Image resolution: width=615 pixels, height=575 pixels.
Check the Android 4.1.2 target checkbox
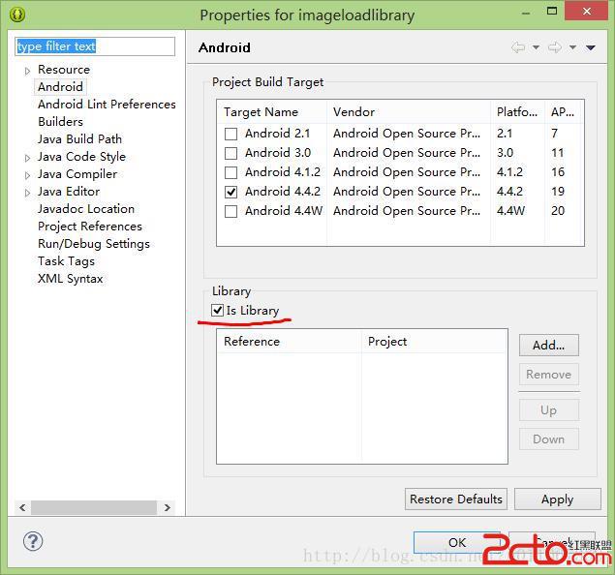(231, 172)
